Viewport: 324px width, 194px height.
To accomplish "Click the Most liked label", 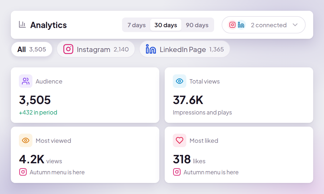I will (x=204, y=141).
